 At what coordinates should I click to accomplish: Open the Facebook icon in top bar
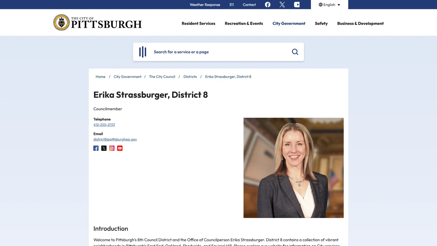coord(268,4)
